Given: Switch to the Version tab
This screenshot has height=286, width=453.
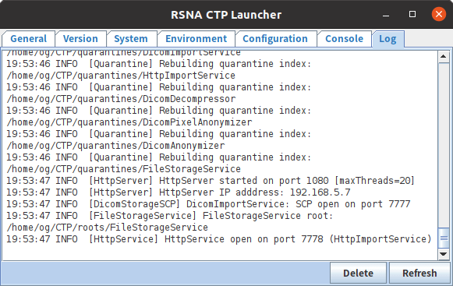Looking at the screenshot, I should pyautogui.click(x=80, y=39).
